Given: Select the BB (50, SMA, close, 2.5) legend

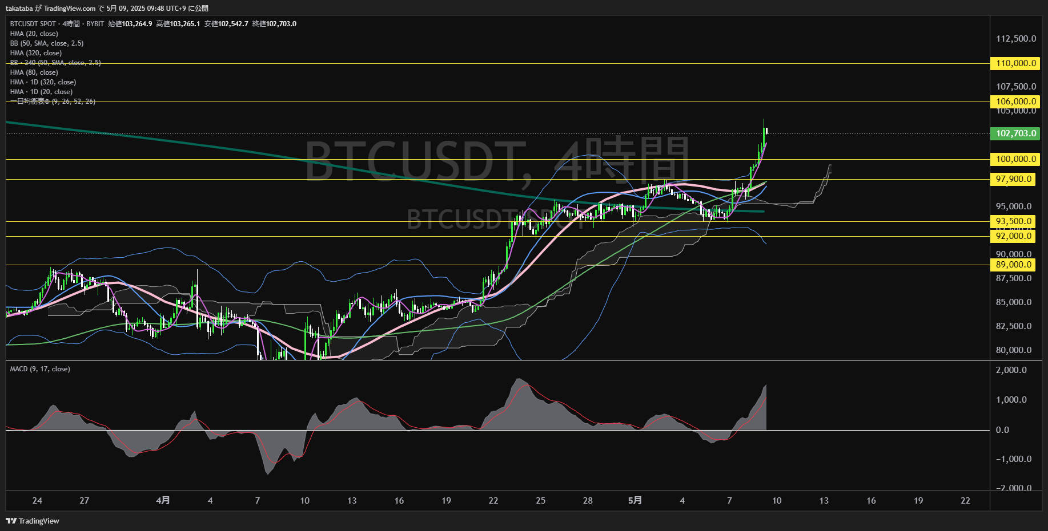Looking at the screenshot, I should click(47, 43).
